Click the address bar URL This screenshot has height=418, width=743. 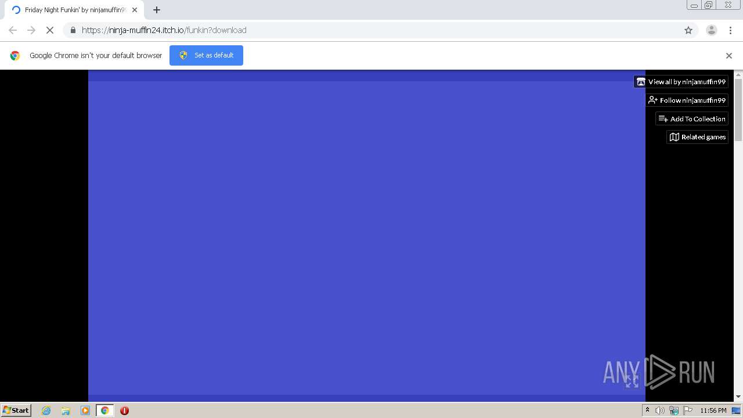(x=164, y=30)
